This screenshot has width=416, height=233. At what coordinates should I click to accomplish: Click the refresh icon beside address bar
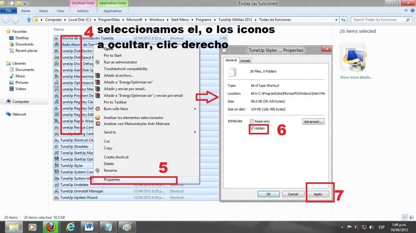[x=344, y=19]
